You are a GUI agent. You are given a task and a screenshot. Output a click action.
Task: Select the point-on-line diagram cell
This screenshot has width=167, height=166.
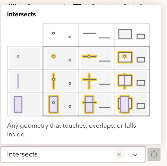tap(96, 58)
